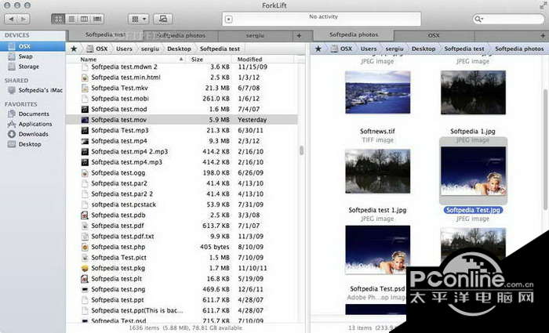Select Storage device in sidebar
Screen dimensions: 549x333
pyautogui.click(x=33, y=67)
